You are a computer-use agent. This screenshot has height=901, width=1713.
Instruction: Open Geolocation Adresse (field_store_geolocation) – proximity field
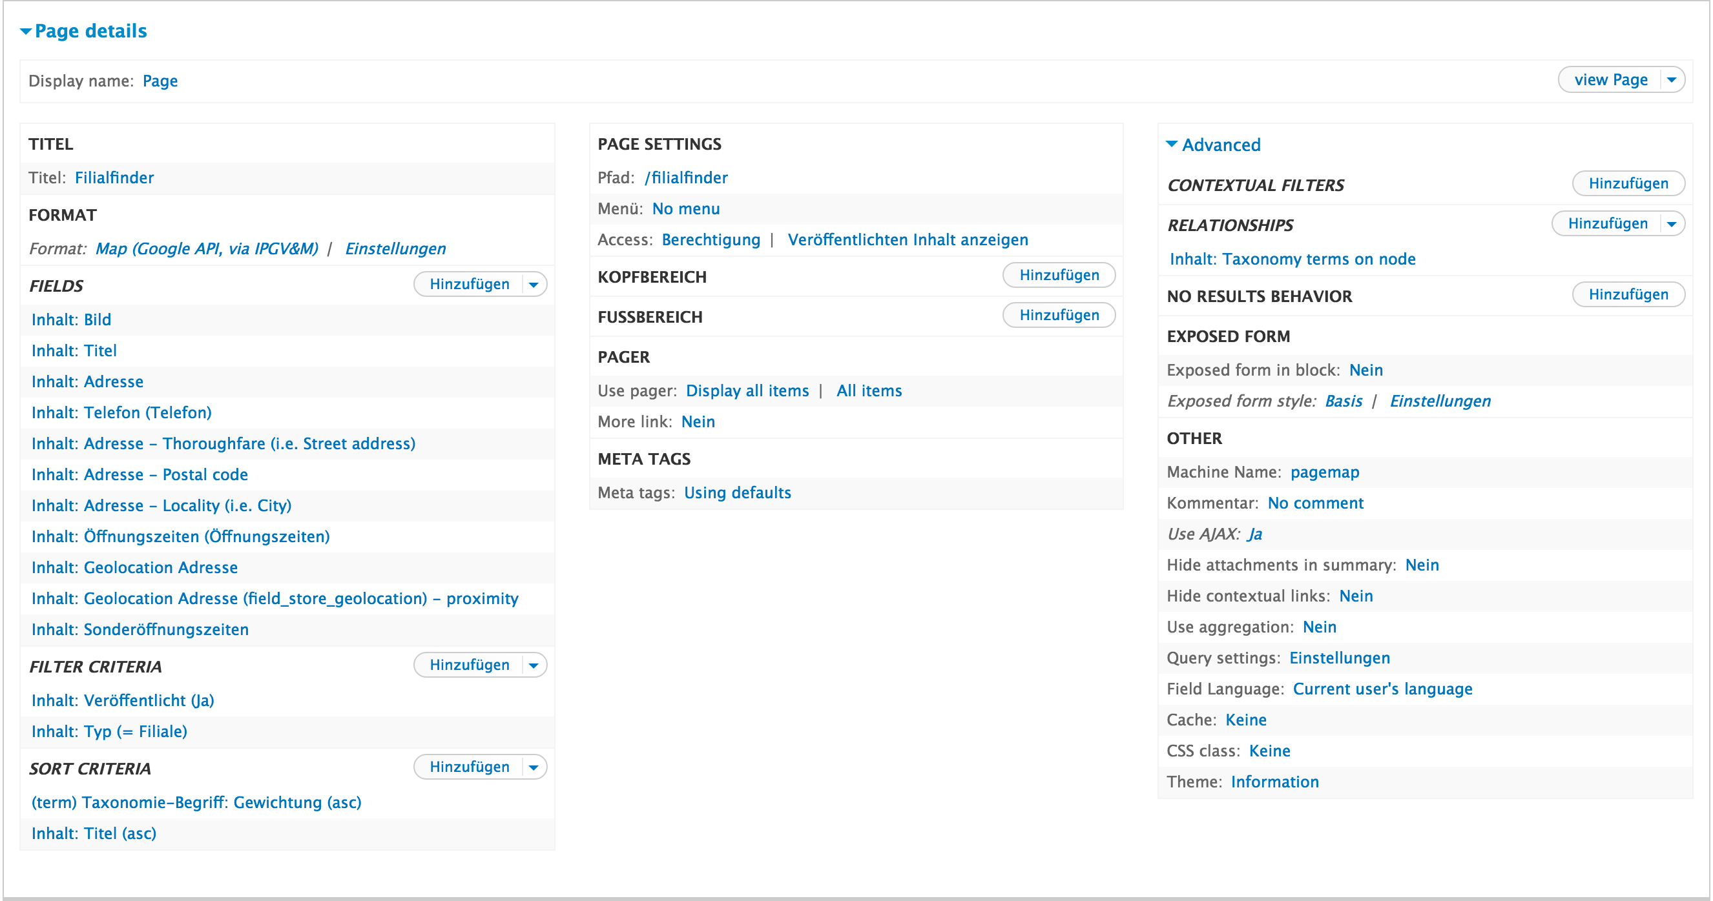click(x=275, y=599)
